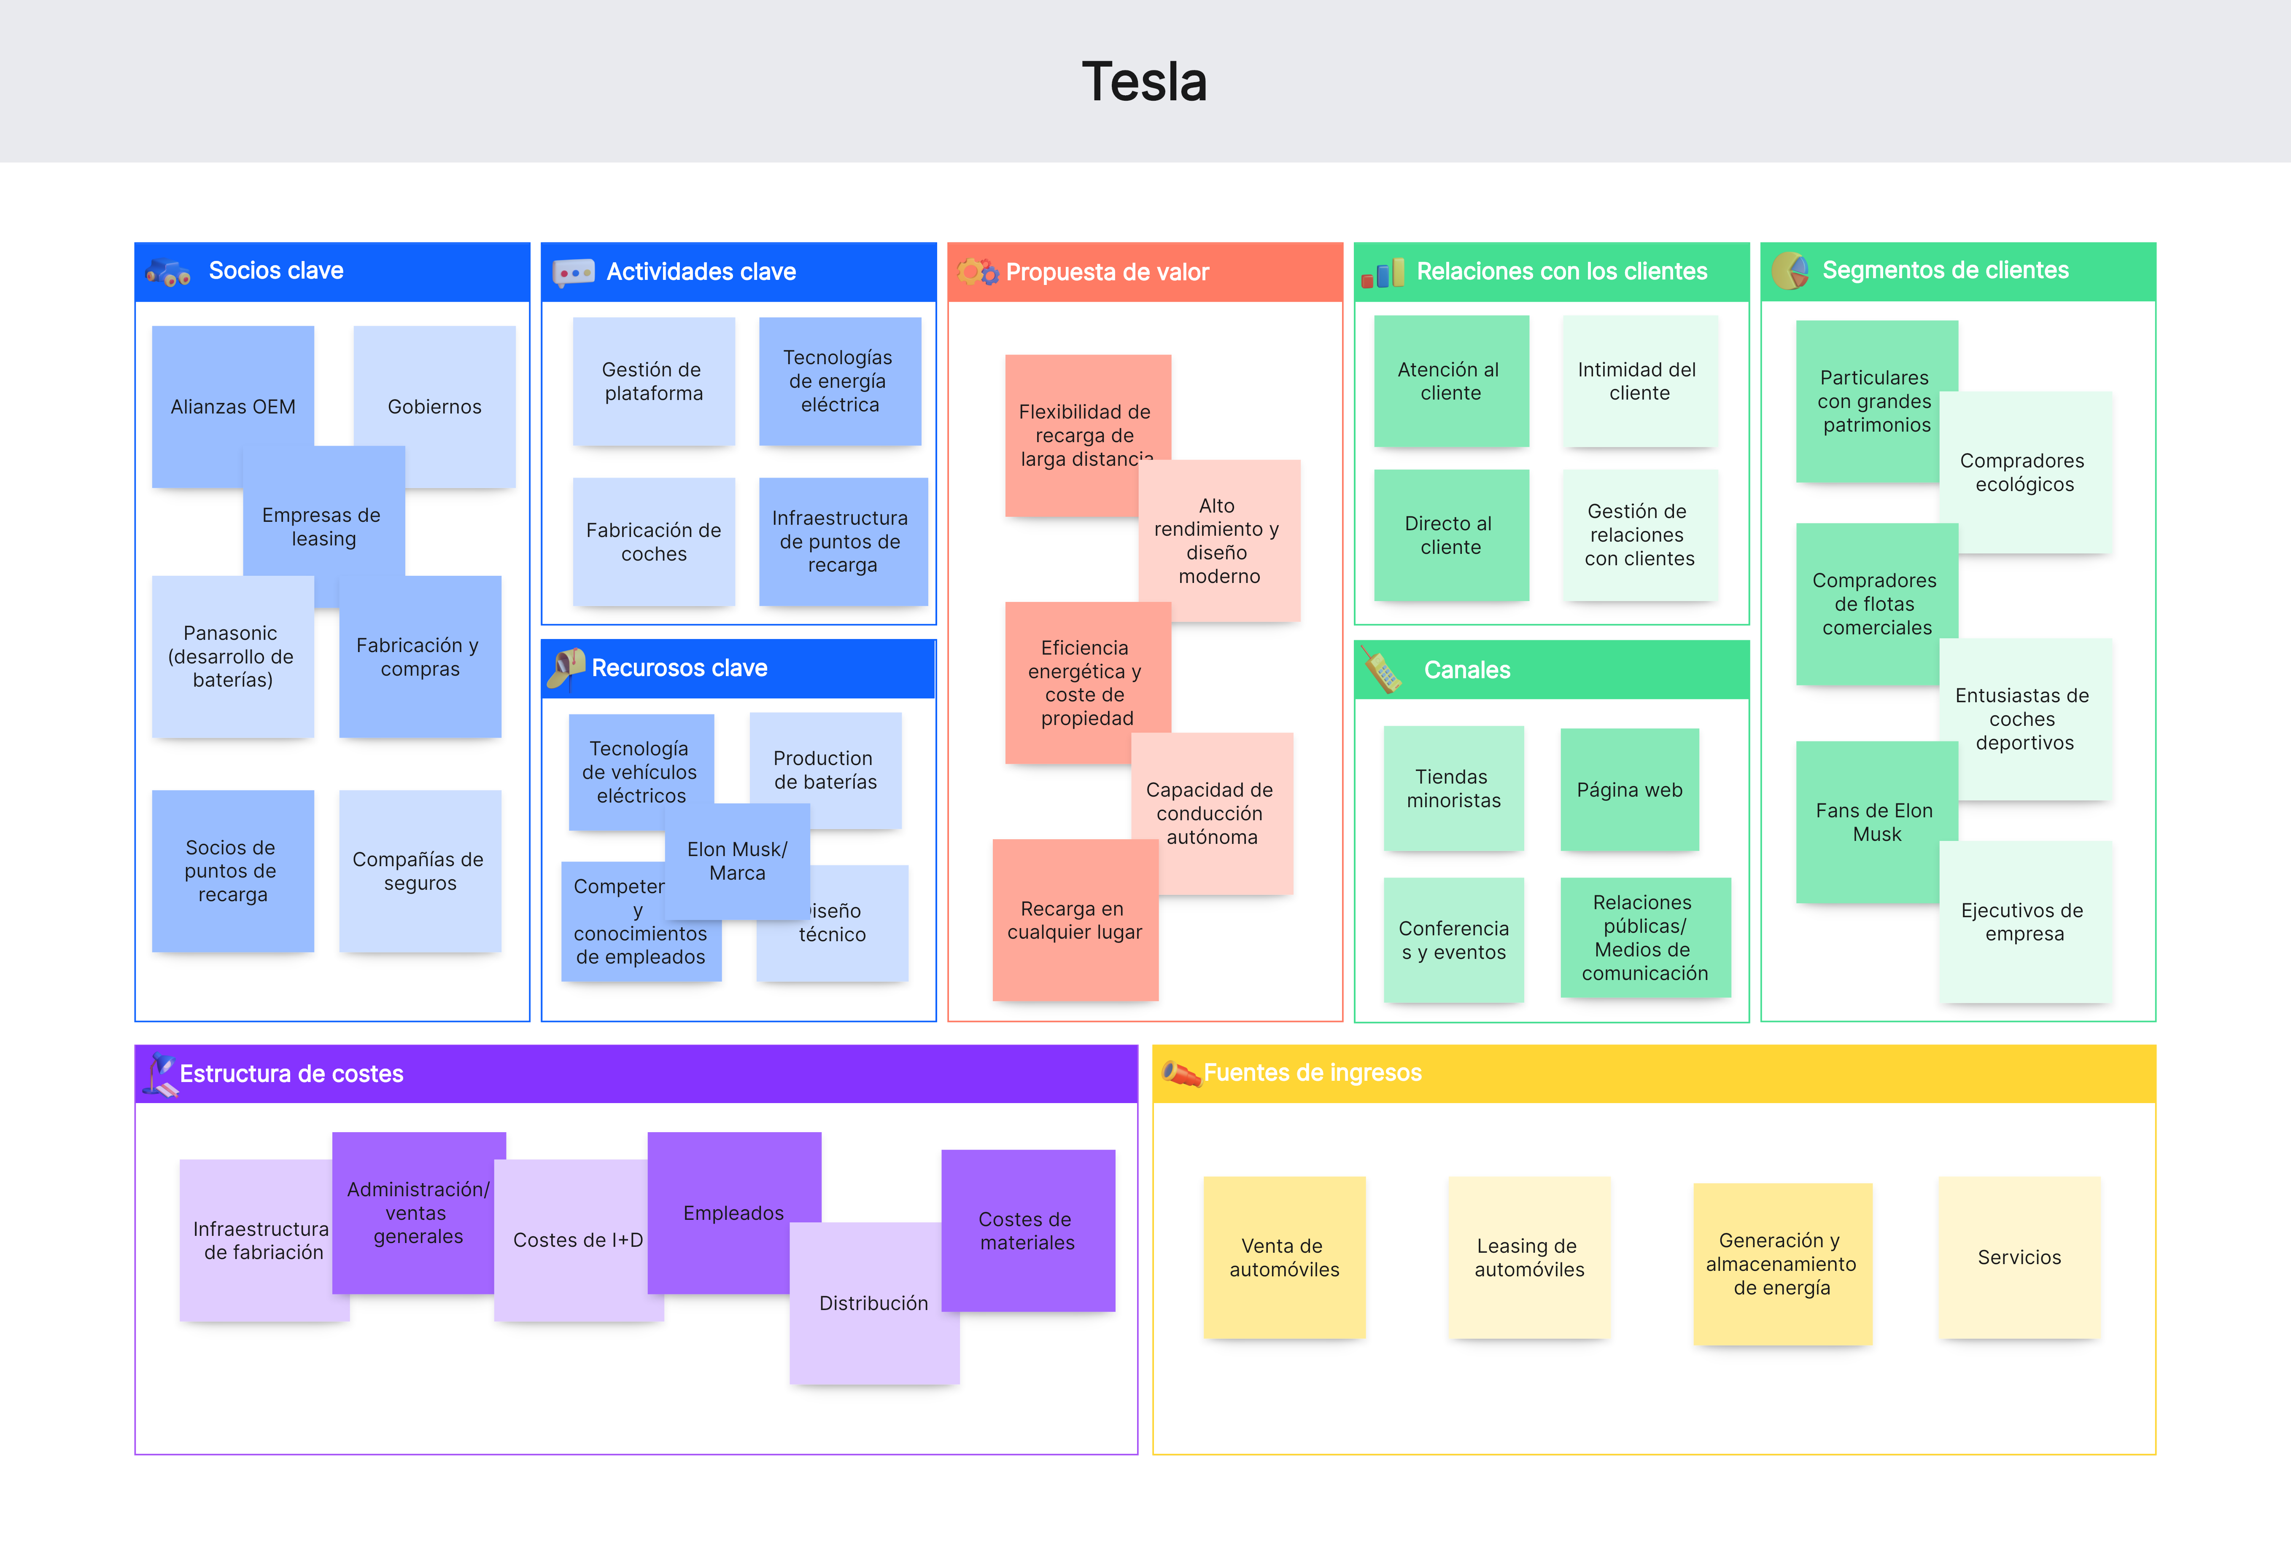
Task: Select the Gestión de relaciones con clientes note
Action: (1639, 535)
